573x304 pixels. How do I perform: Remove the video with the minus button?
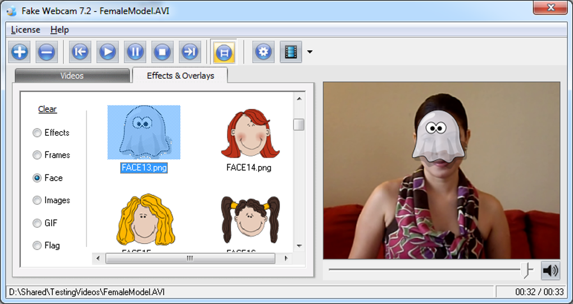tap(47, 52)
